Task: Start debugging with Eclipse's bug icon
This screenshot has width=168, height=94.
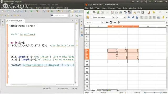Action: (x=25, y=11)
